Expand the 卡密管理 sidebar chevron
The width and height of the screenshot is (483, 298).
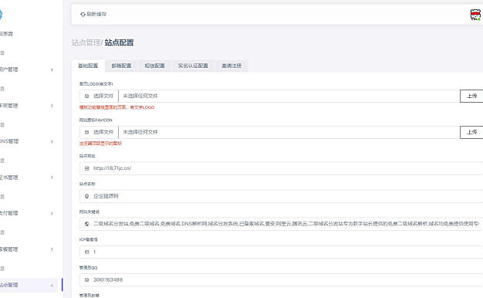click(52, 106)
